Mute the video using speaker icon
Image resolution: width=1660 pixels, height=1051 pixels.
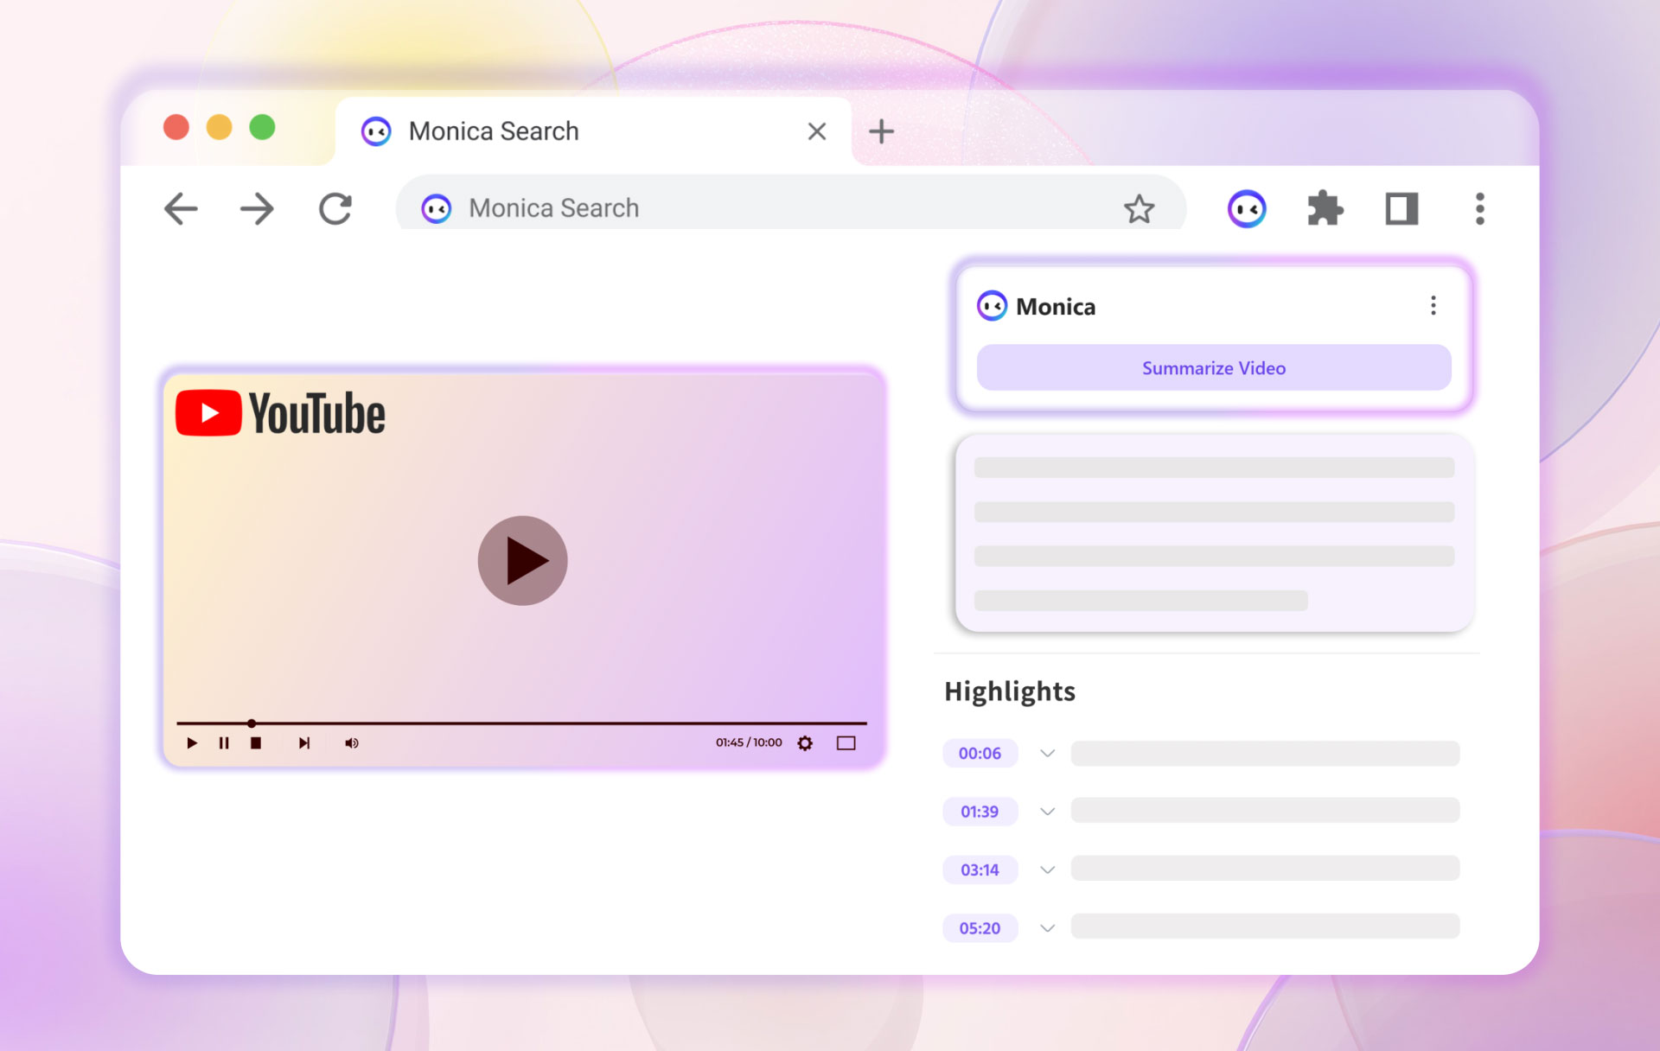coord(352,743)
